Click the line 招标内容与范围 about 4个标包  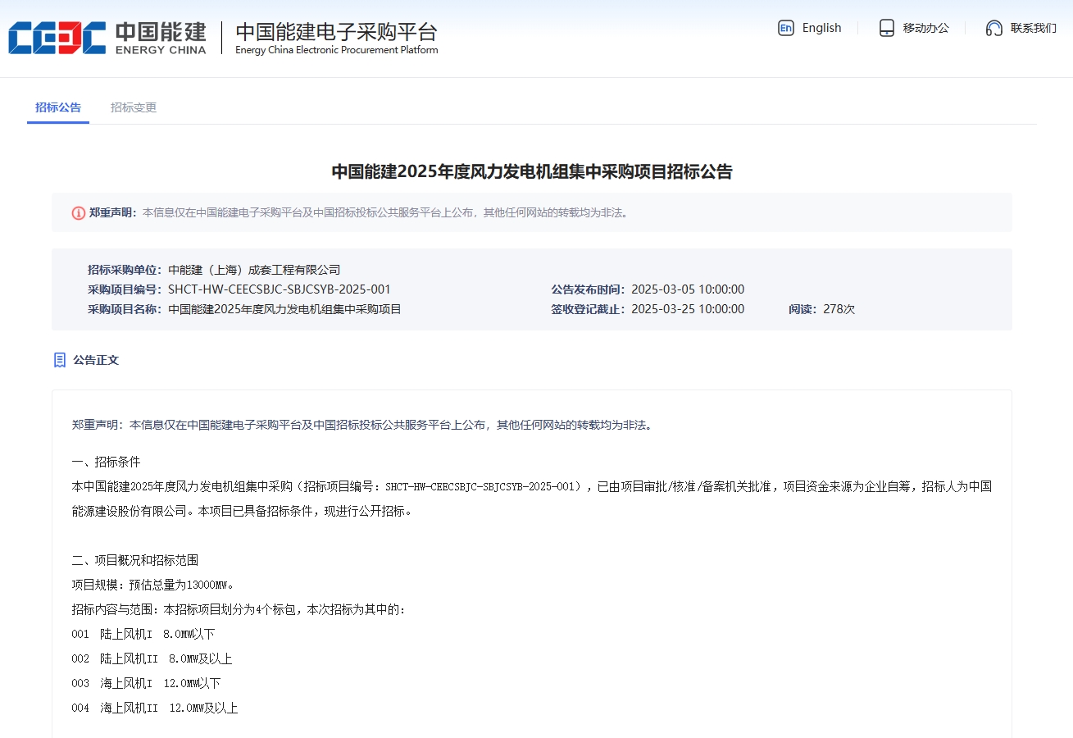point(239,609)
